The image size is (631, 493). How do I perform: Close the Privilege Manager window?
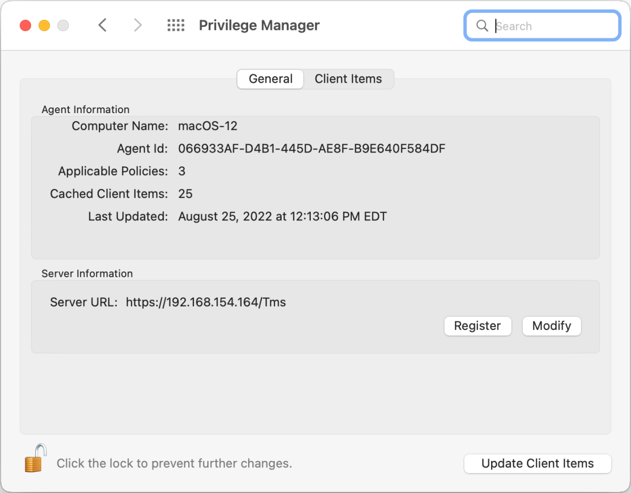tap(25, 25)
